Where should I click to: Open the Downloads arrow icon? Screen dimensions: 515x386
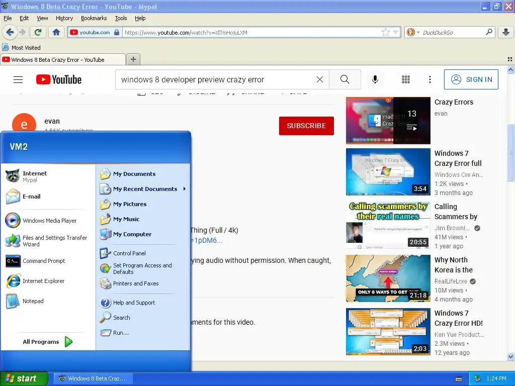pos(506,32)
